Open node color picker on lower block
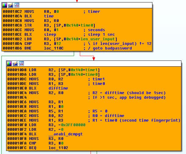 coord(9,64)
